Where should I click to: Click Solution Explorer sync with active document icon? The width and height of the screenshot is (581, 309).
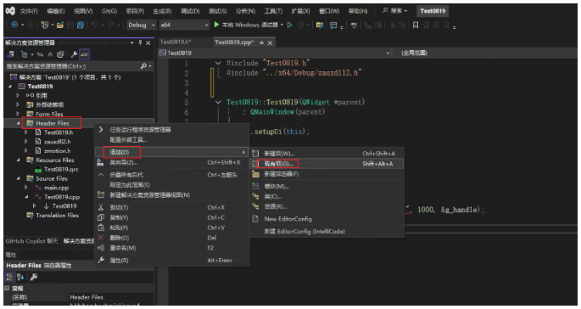40,54
